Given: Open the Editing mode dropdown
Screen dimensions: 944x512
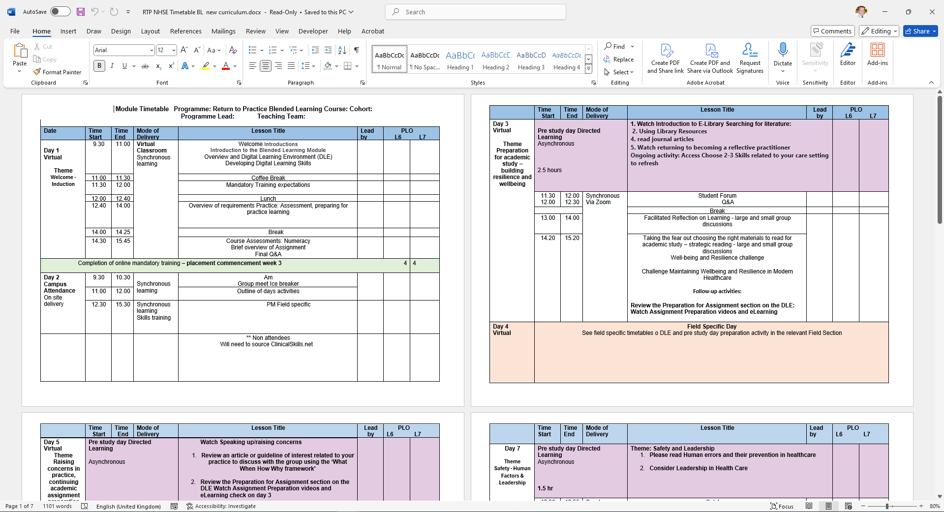Looking at the screenshot, I should 879,31.
